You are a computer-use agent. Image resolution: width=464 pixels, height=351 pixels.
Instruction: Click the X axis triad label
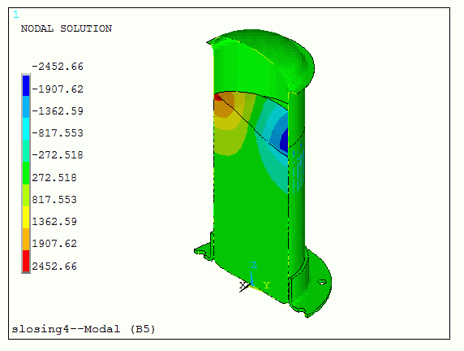(243, 285)
